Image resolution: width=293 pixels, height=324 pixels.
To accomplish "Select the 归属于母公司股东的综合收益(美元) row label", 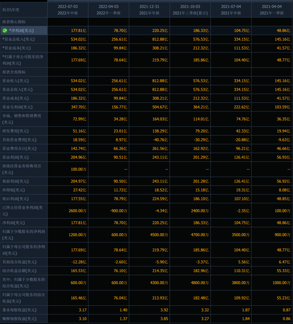I will (23, 298).
